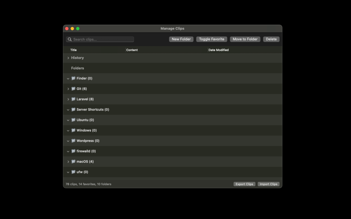Expand the Git folder to show its clips
The width and height of the screenshot is (351, 219).
68,89
